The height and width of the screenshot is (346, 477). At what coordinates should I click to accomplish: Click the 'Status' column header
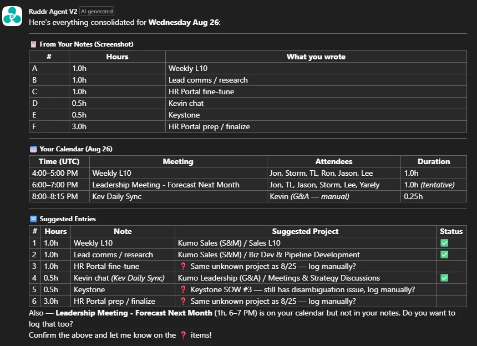(x=451, y=231)
